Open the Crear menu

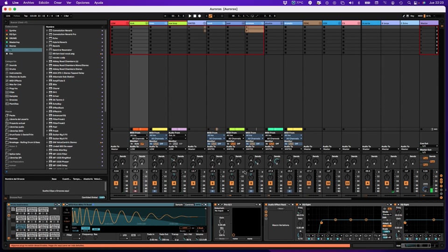pyautogui.click(x=58, y=3)
